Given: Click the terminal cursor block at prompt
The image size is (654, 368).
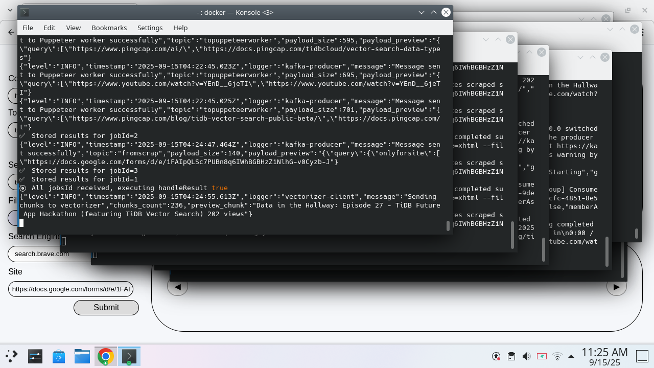Looking at the screenshot, I should coord(21,223).
